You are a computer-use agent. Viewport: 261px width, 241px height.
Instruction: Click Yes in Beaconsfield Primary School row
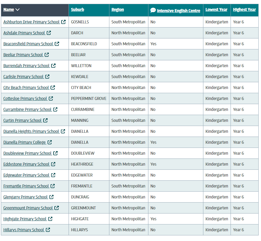[153, 44]
